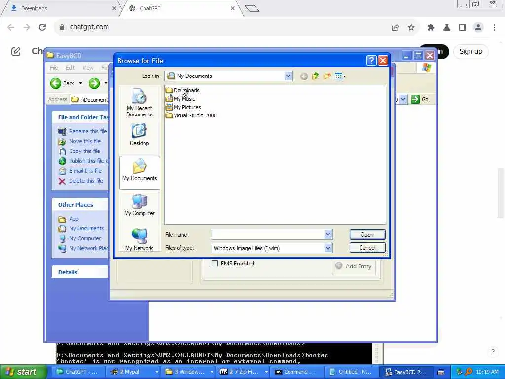Go to Desktop in places bar
505x379 pixels.
140,135
